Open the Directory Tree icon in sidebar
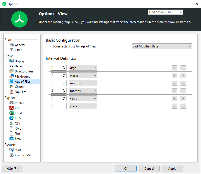Viewport: 201px width, 174px height. click(12, 71)
